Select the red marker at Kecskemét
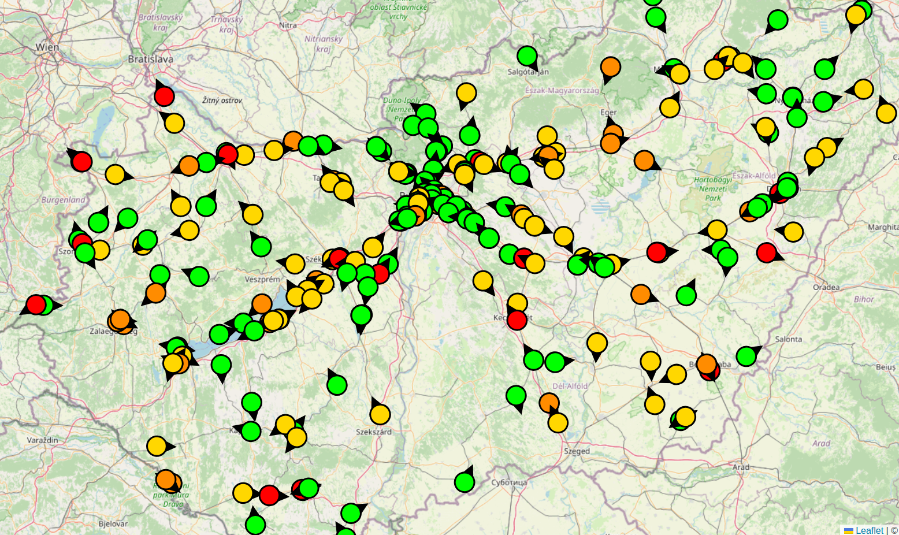The height and width of the screenshot is (535, 899). click(517, 319)
